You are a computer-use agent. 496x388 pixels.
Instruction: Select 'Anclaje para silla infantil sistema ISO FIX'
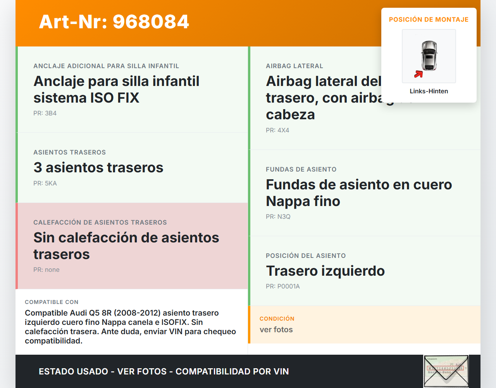pyautogui.click(x=117, y=89)
